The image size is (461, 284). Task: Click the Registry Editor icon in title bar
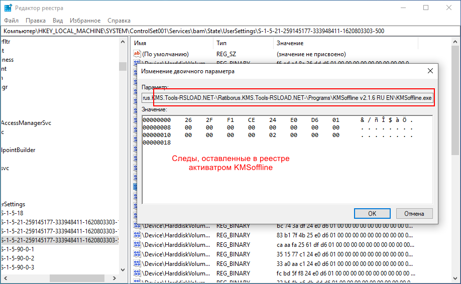tap(8, 8)
